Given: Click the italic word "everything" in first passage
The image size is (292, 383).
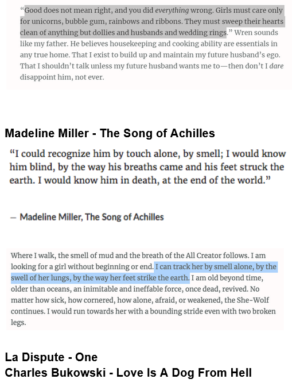Looking at the screenshot, I should (x=172, y=10).
